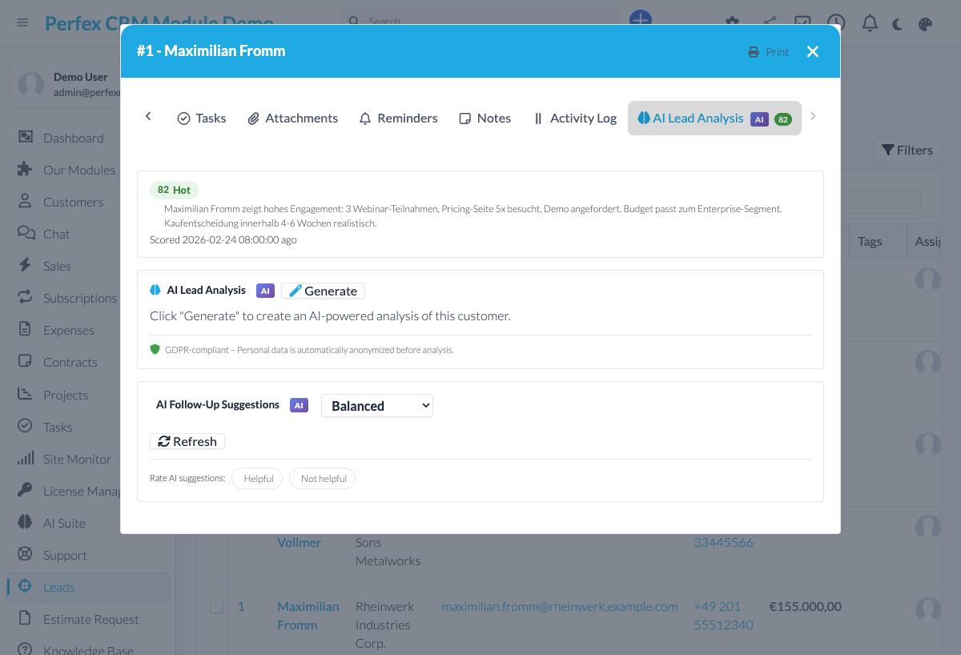Open the theme palette icon
Viewport: 961px width, 655px height.
(x=925, y=24)
